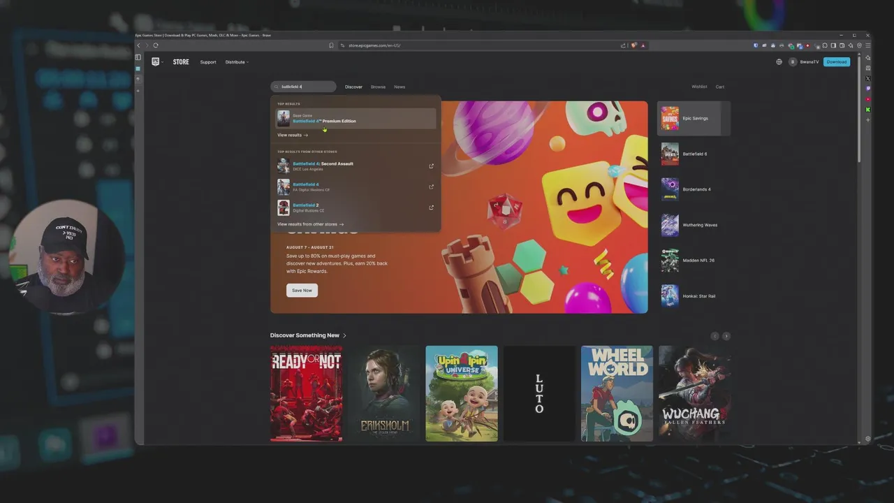This screenshot has height=503, width=894.
Task: Select Madden NFL 26 in the side list
Action: click(694, 261)
